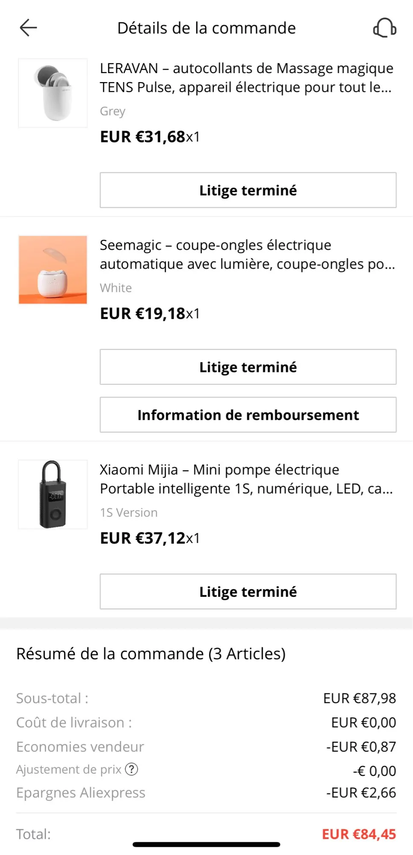Tap the back arrow icon
Viewport: 413px width, 855px height.
click(x=28, y=28)
